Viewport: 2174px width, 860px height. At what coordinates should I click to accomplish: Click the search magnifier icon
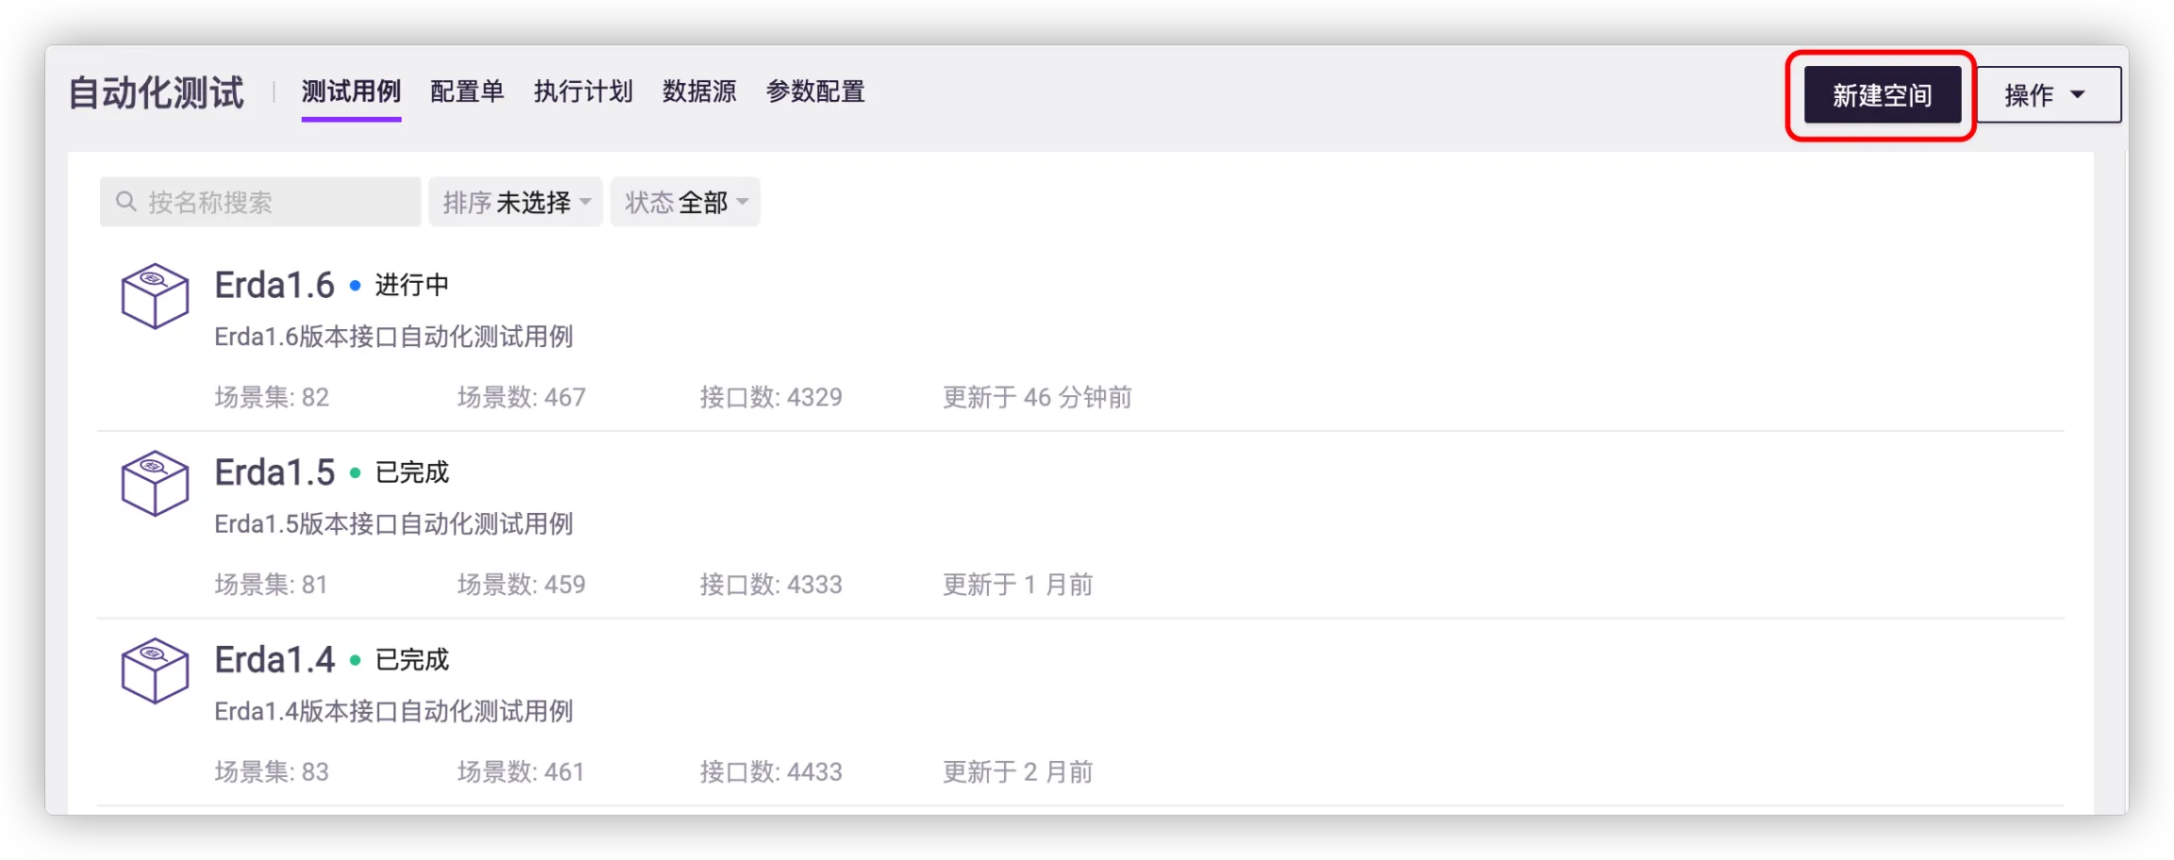pyautogui.click(x=125, y=202)
